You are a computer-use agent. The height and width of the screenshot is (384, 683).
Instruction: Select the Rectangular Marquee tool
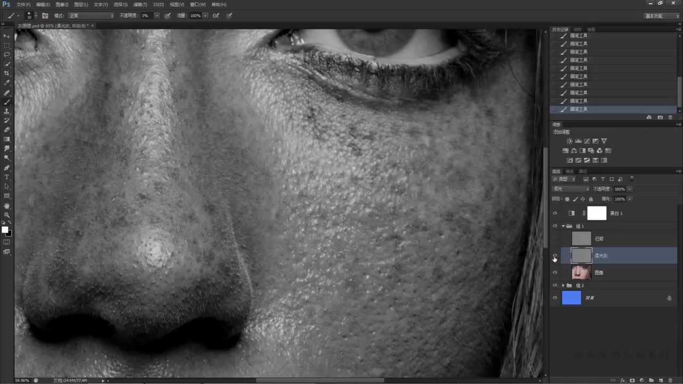(7, 45)
